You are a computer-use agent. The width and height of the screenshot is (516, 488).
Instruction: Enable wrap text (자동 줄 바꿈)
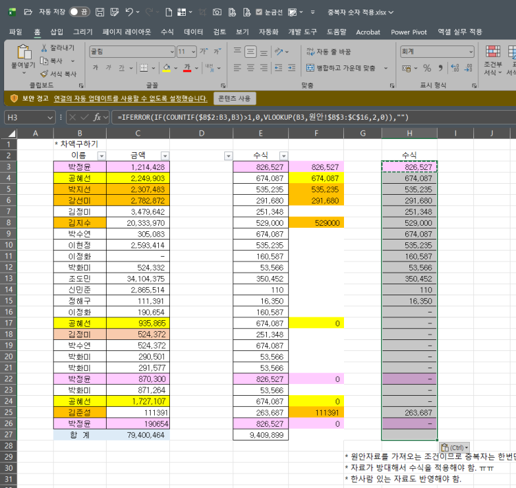pos(329,52)
